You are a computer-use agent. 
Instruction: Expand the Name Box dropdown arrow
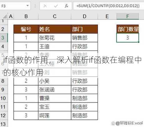click(27, 6)
